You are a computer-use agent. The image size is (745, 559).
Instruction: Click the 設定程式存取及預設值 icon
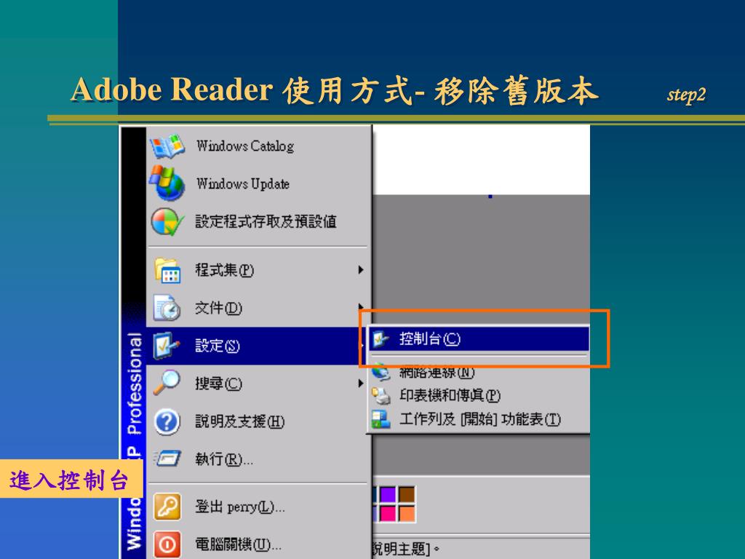[x=167, y=221]
